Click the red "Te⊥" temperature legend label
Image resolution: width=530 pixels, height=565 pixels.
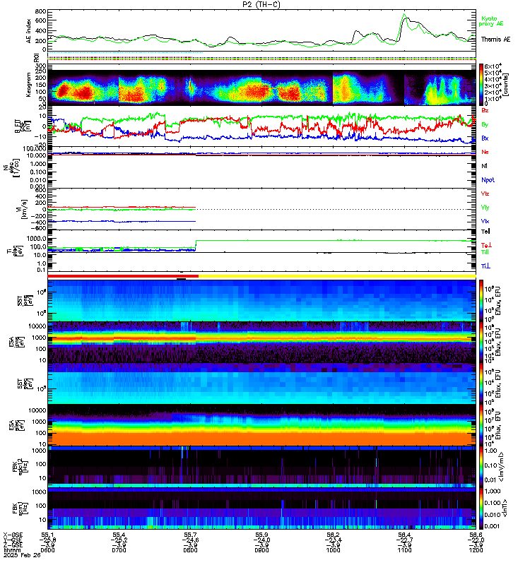coord(486,245)
